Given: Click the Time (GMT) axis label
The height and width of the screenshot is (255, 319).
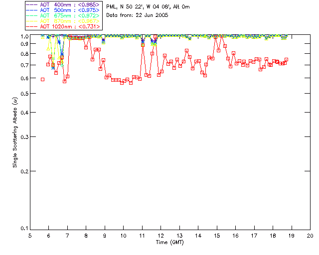Looking at the screenshot, I should [169, 243].
